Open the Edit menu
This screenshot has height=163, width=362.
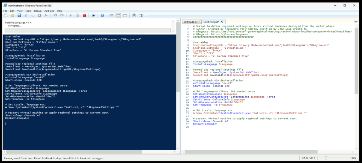(12, 11)
